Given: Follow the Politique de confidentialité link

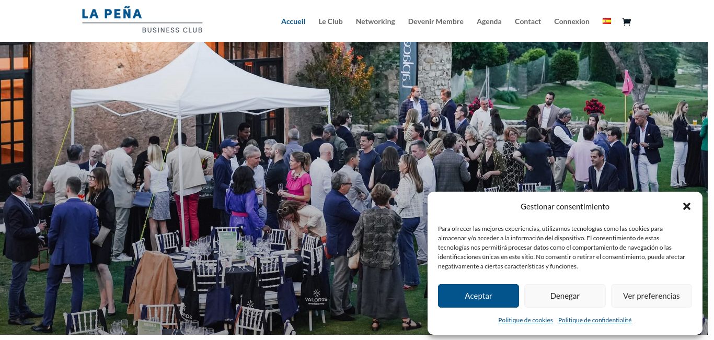Looking at the screenshot, I should click(595, 320).
